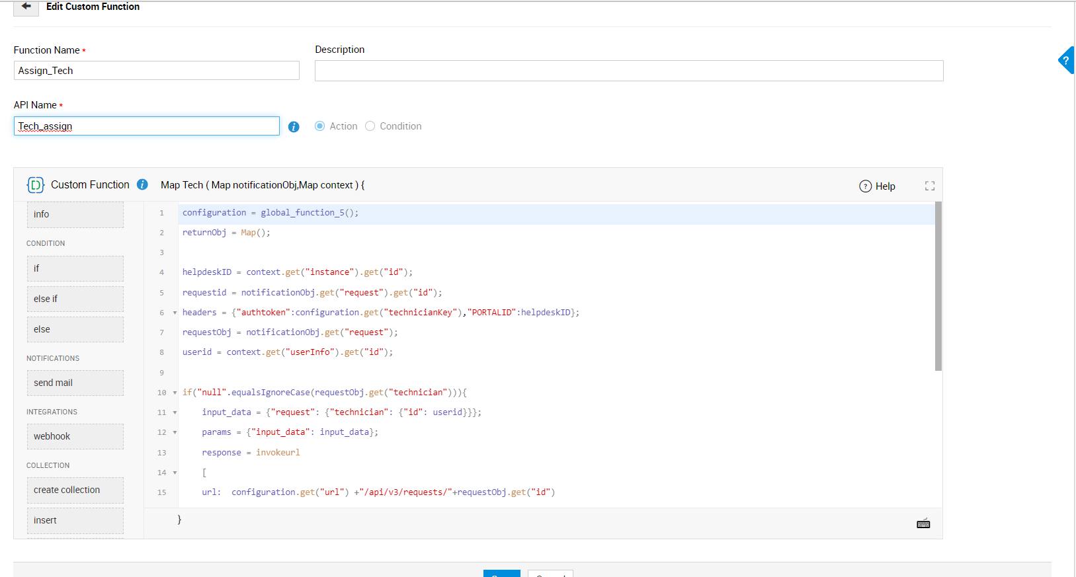Image resolution: width=1076 pixels, height=577 pixels.
Task: Insert the 'send mail' snippet
Action: click(x=75, y=383)
